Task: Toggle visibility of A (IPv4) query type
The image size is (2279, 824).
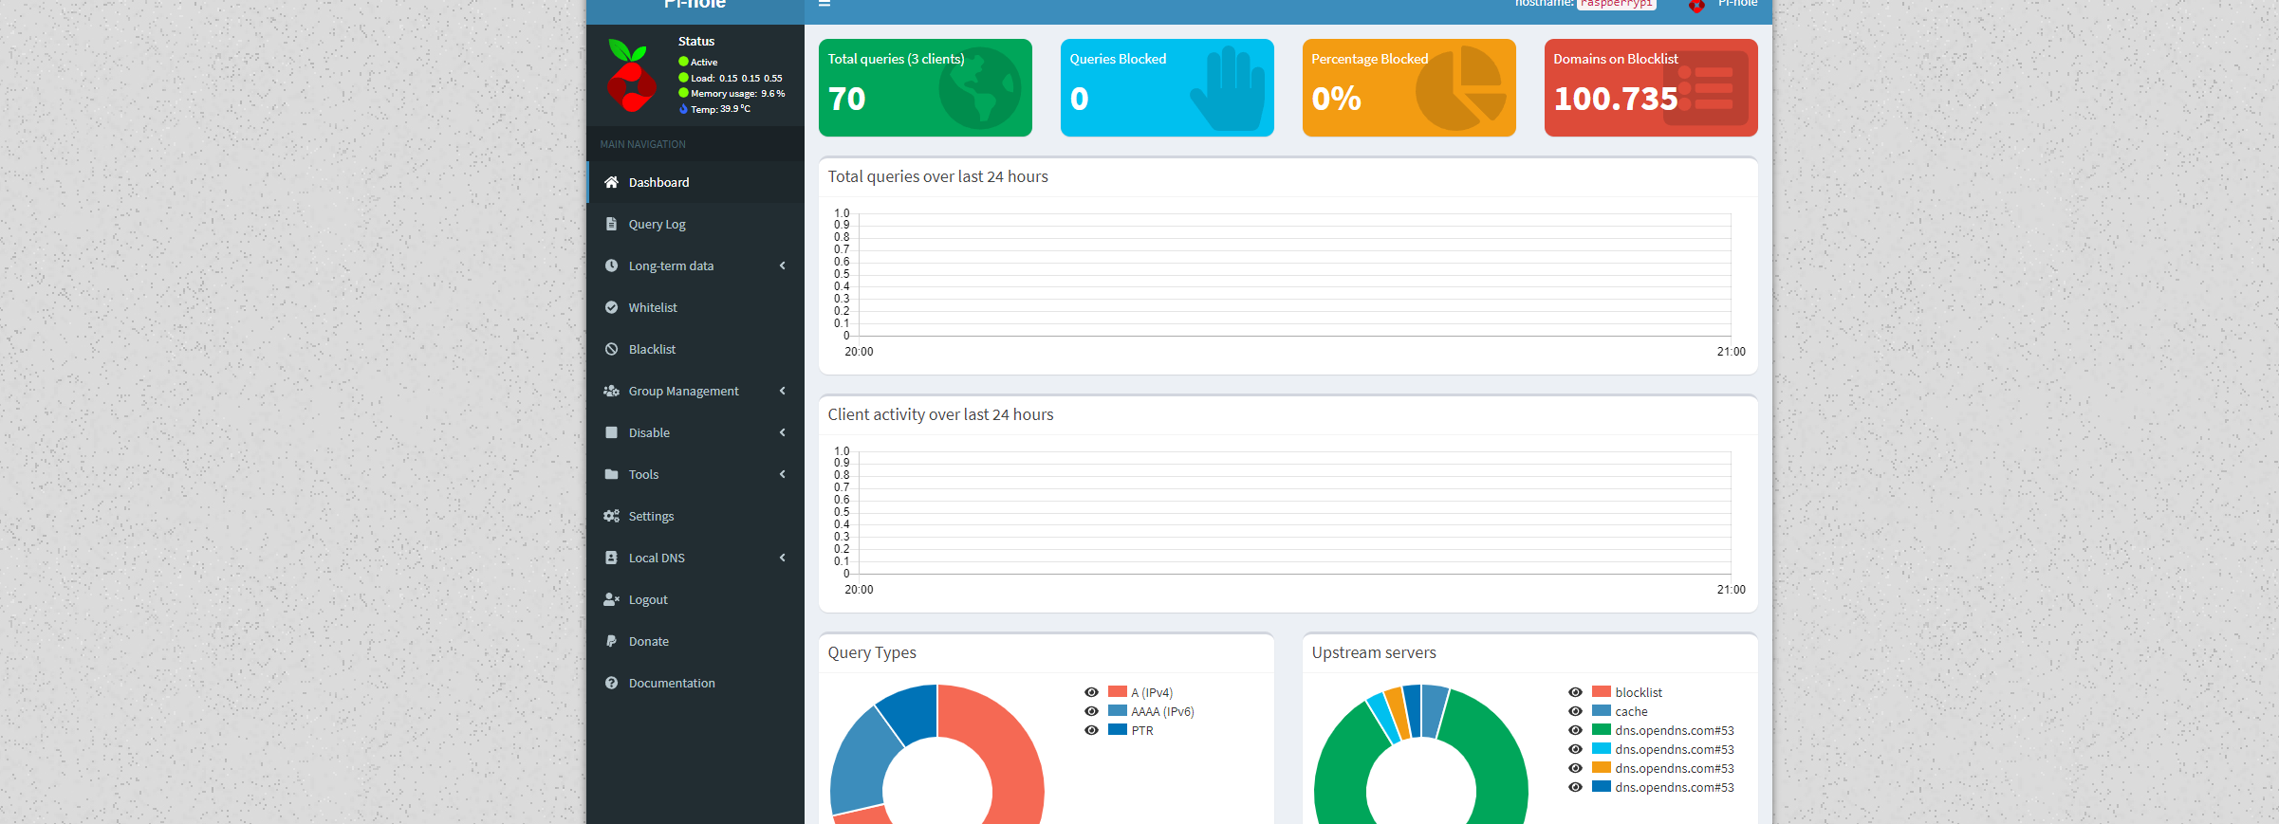Action: click(1091, 692)
